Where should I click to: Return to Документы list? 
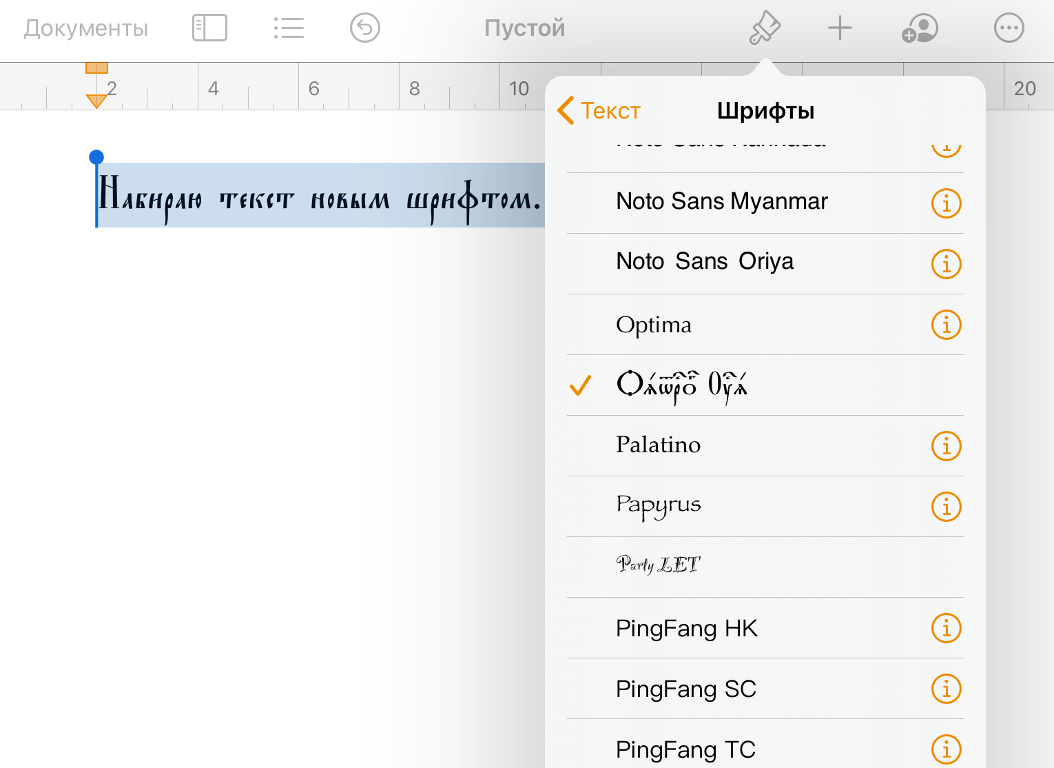tap(86, 29)
